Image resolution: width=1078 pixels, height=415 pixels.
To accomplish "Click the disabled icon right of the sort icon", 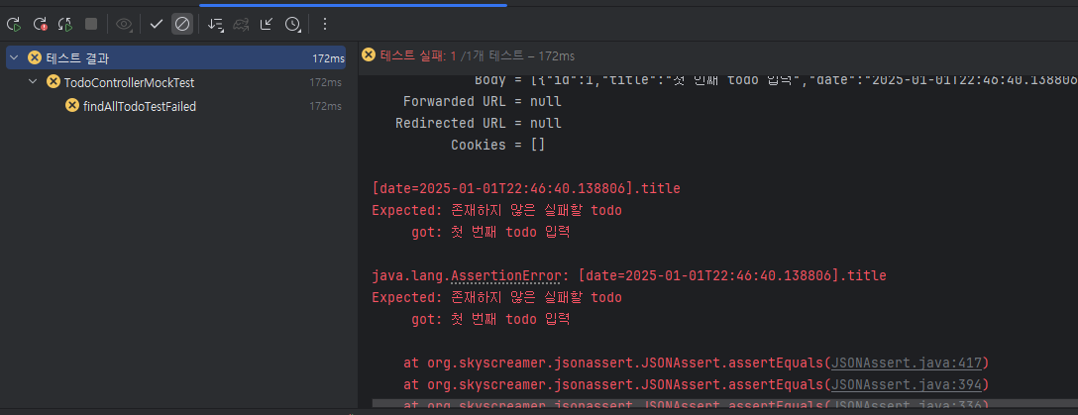I will click(x=241, y=25).
